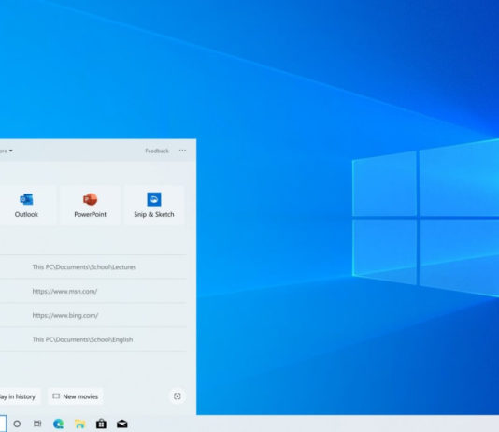Open the Mail app from the taskbar
The height and width of the screenshot is (432, 499).
tap(122, 424)
